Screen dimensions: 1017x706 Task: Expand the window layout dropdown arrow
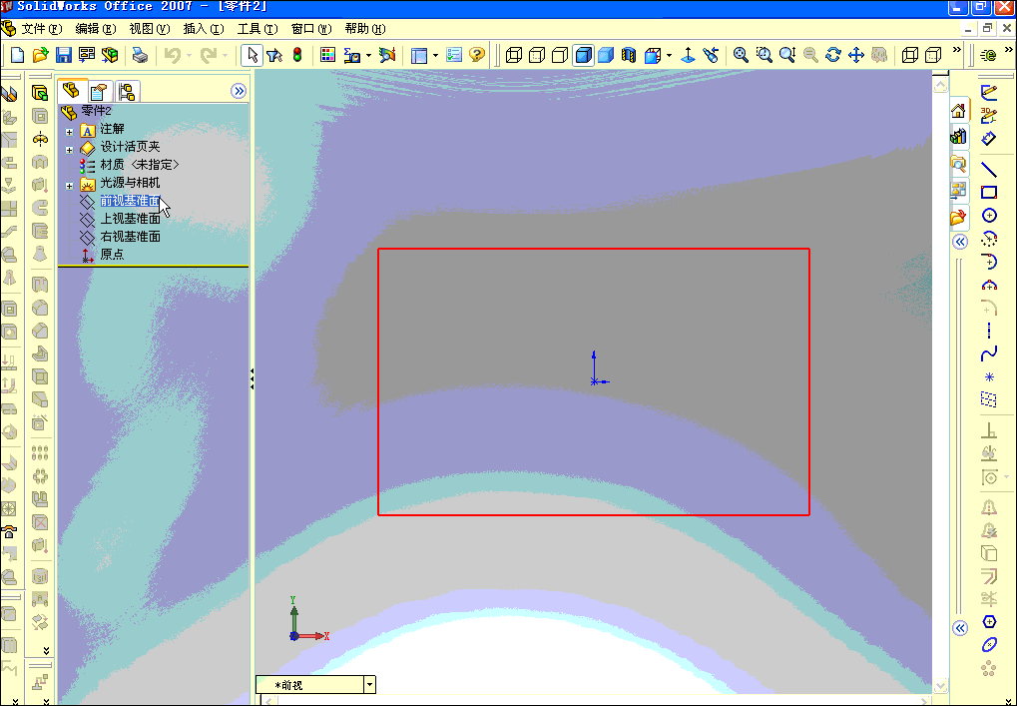435,55
